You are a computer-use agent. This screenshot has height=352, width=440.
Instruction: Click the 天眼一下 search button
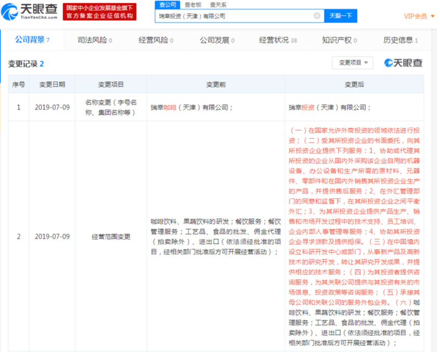[340, 16]
